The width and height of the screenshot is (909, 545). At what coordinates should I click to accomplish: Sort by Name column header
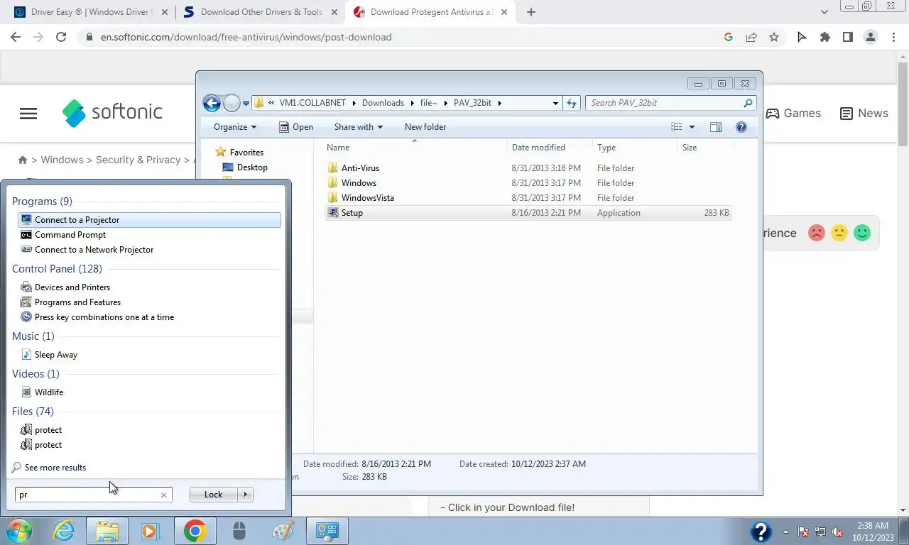pyautogui.click(x=415, y=148)
